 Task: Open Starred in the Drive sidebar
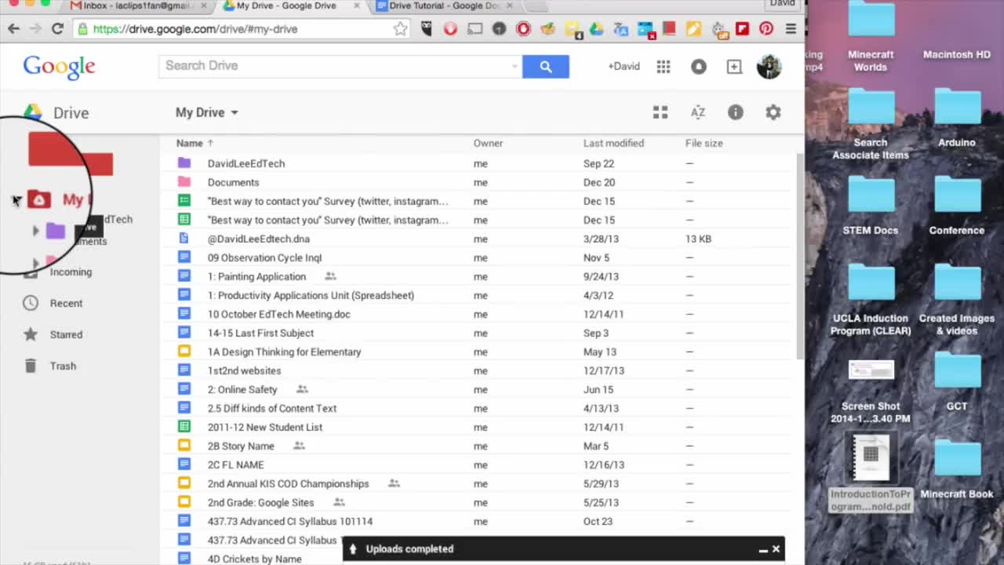[66, 334]
